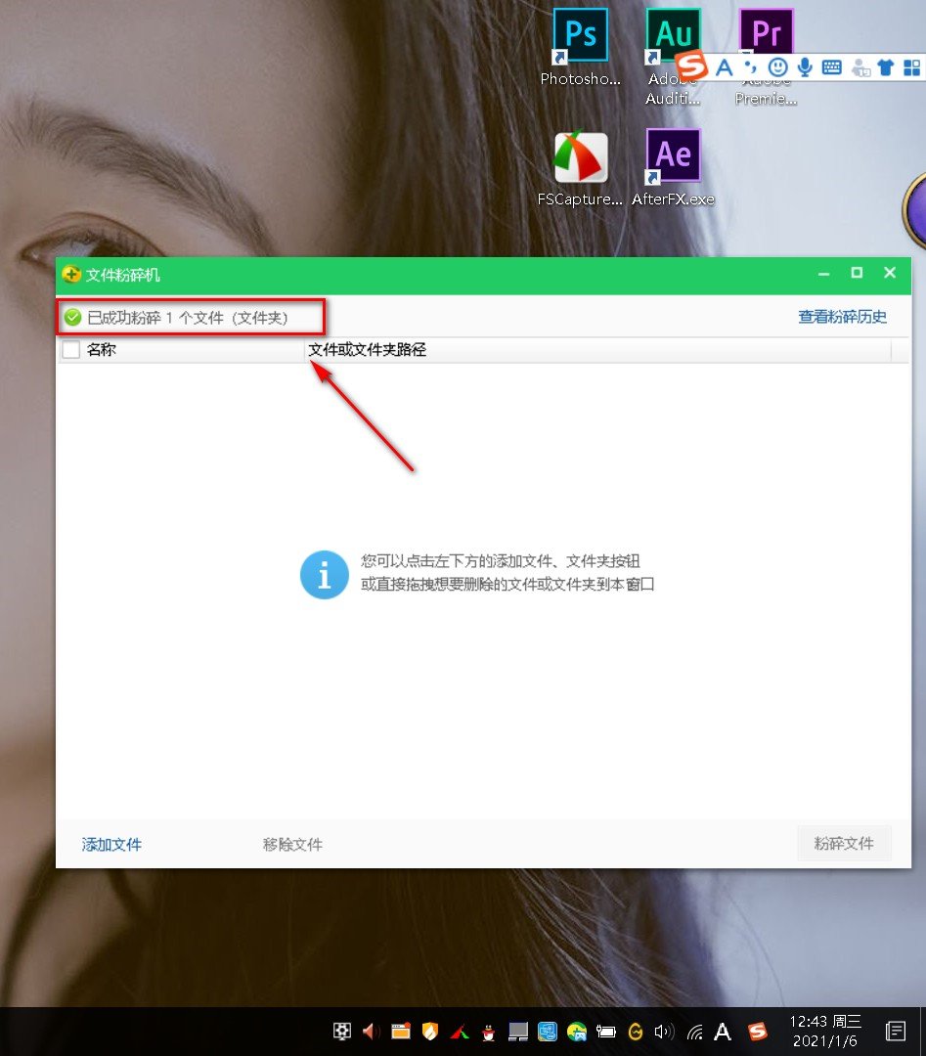The height and width of the screenshot is (1056, 926).
Task: Click the font style A icon on Sogou toolbar
Action: tap(724, 66)
